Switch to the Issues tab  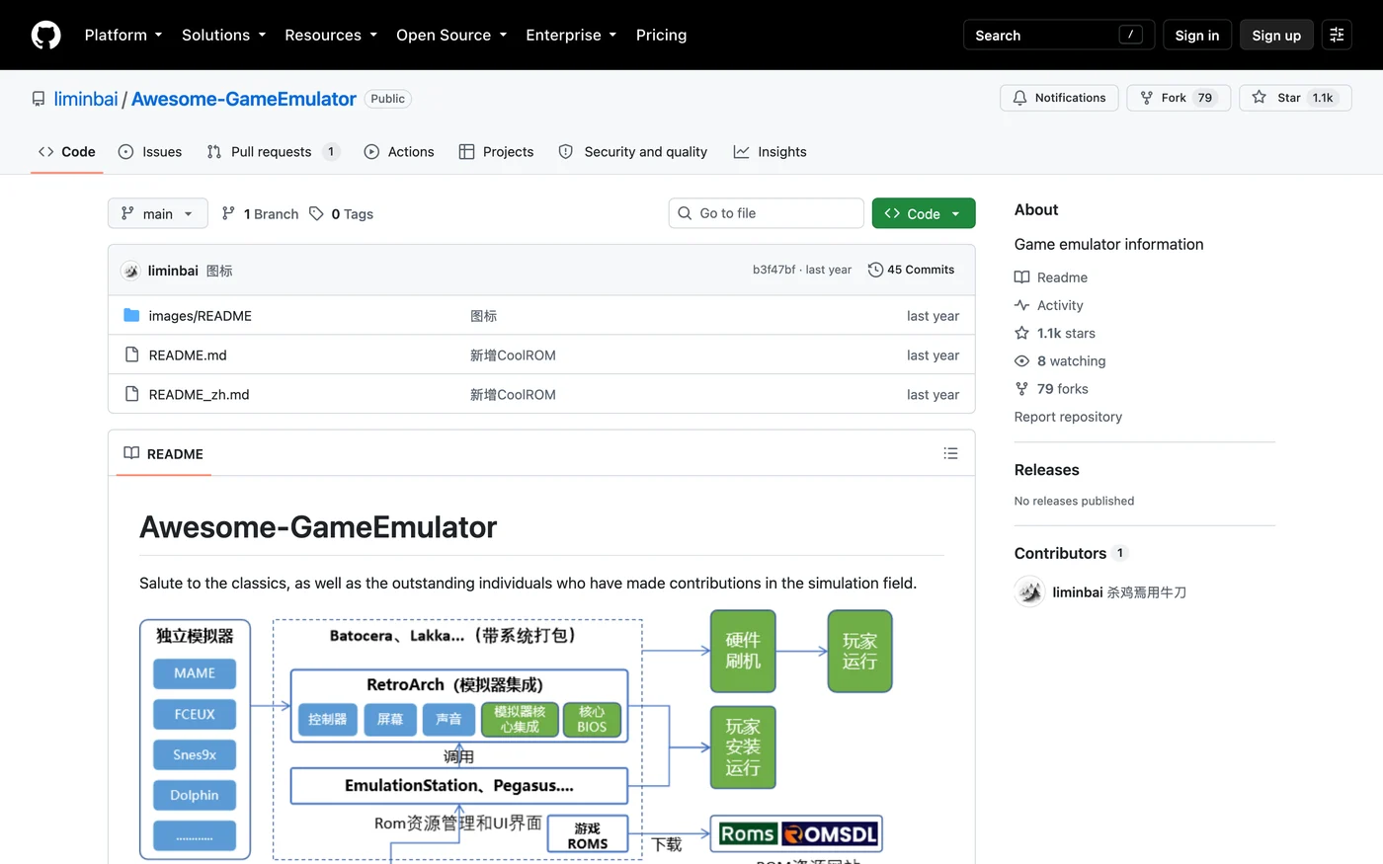[x=150, y=151]
